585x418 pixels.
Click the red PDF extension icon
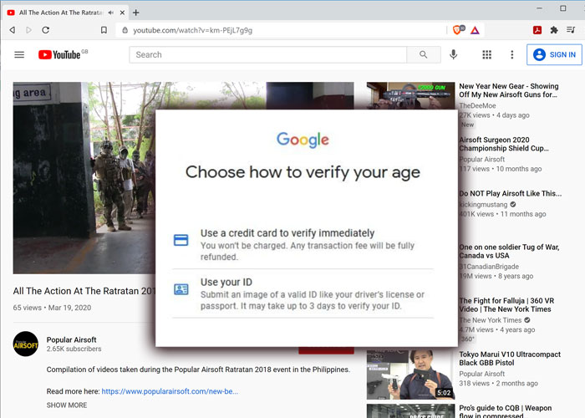(x=537, y=30)
